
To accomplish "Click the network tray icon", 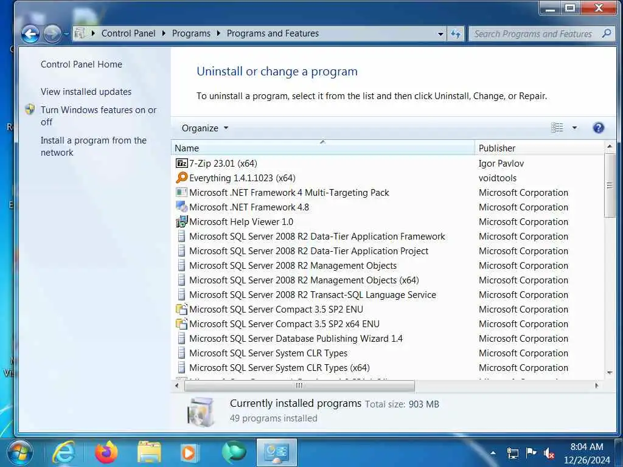I will (x=512, y=452).
